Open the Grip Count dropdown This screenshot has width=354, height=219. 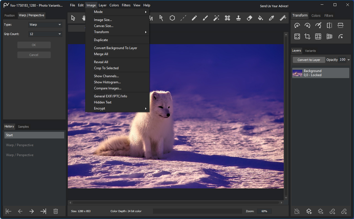coord(45,34)
